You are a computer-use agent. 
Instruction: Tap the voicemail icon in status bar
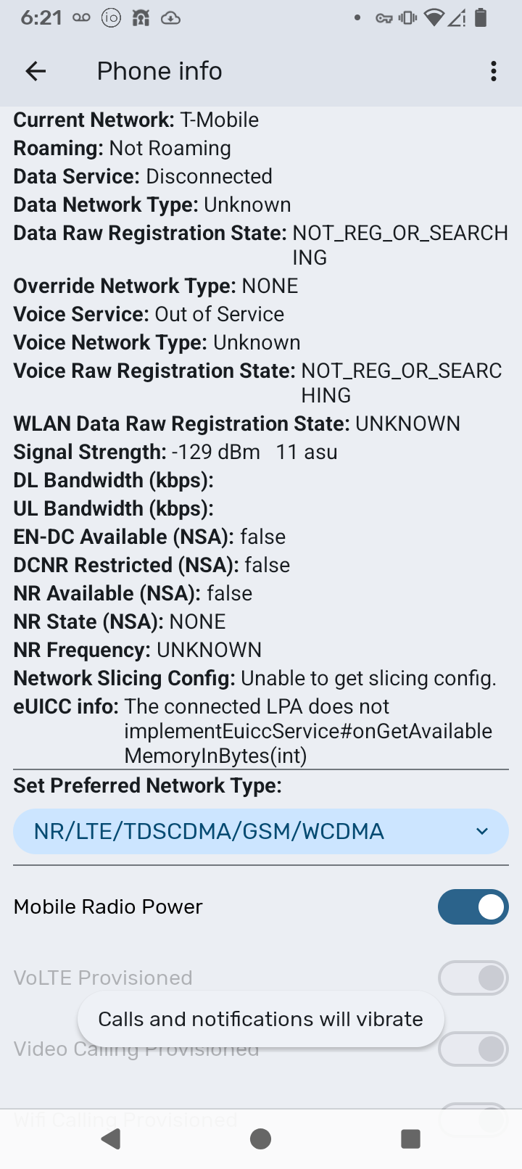click(x=81, y=18)
